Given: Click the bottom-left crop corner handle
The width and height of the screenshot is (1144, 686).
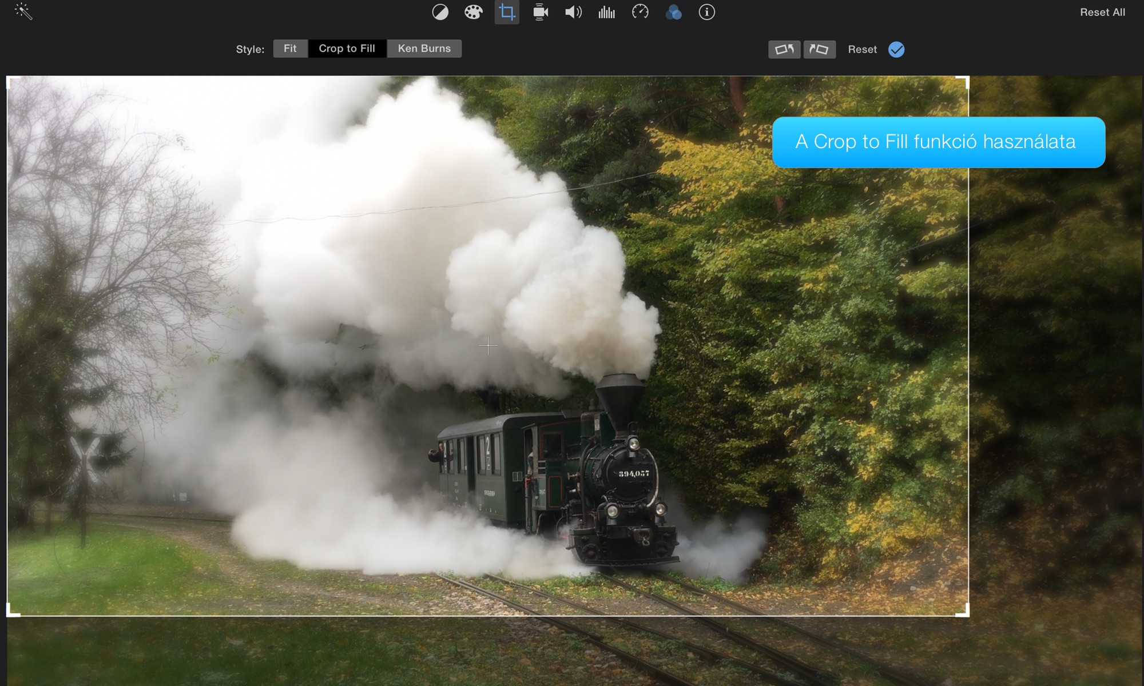Looking at the screenshot, I should pyautogui.click(x=12, y=611).
